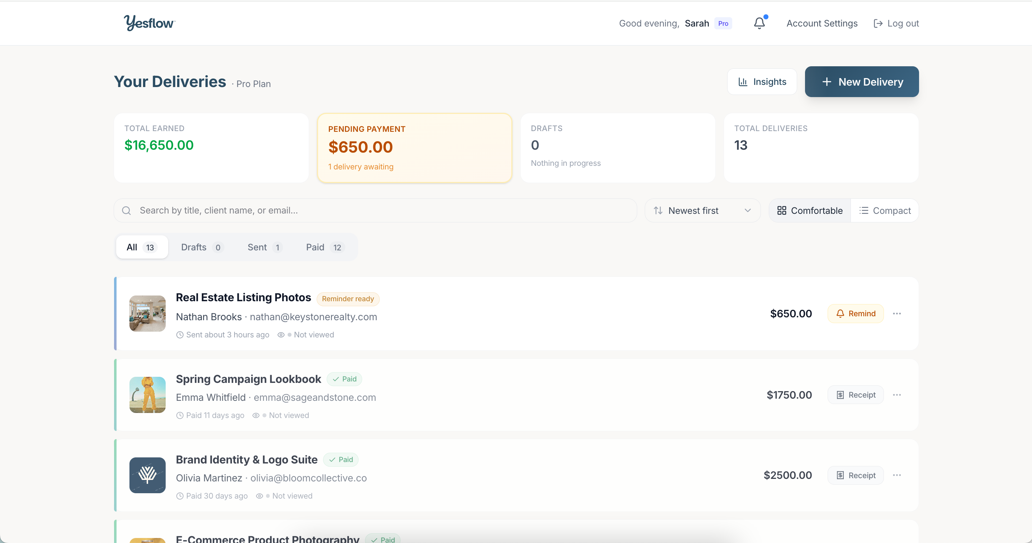Viewport: 1032px width, 543px height.
Task: Open the Newest first sort dropdown
Action: click(702, 210)
